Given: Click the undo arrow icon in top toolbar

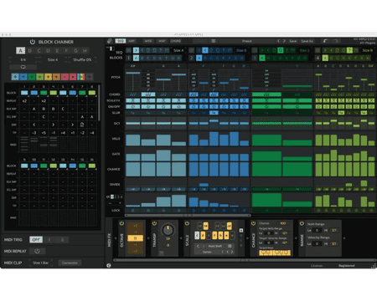Looking at the screenshot, I should pyautogui.click(x=325, y=41).
